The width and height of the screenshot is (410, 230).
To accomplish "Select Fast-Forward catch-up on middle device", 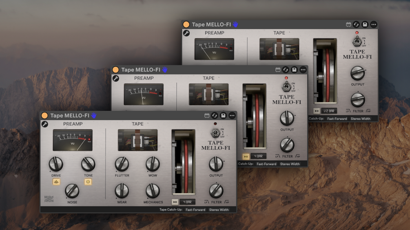I will pyautogui.click(x=266, y=164).
